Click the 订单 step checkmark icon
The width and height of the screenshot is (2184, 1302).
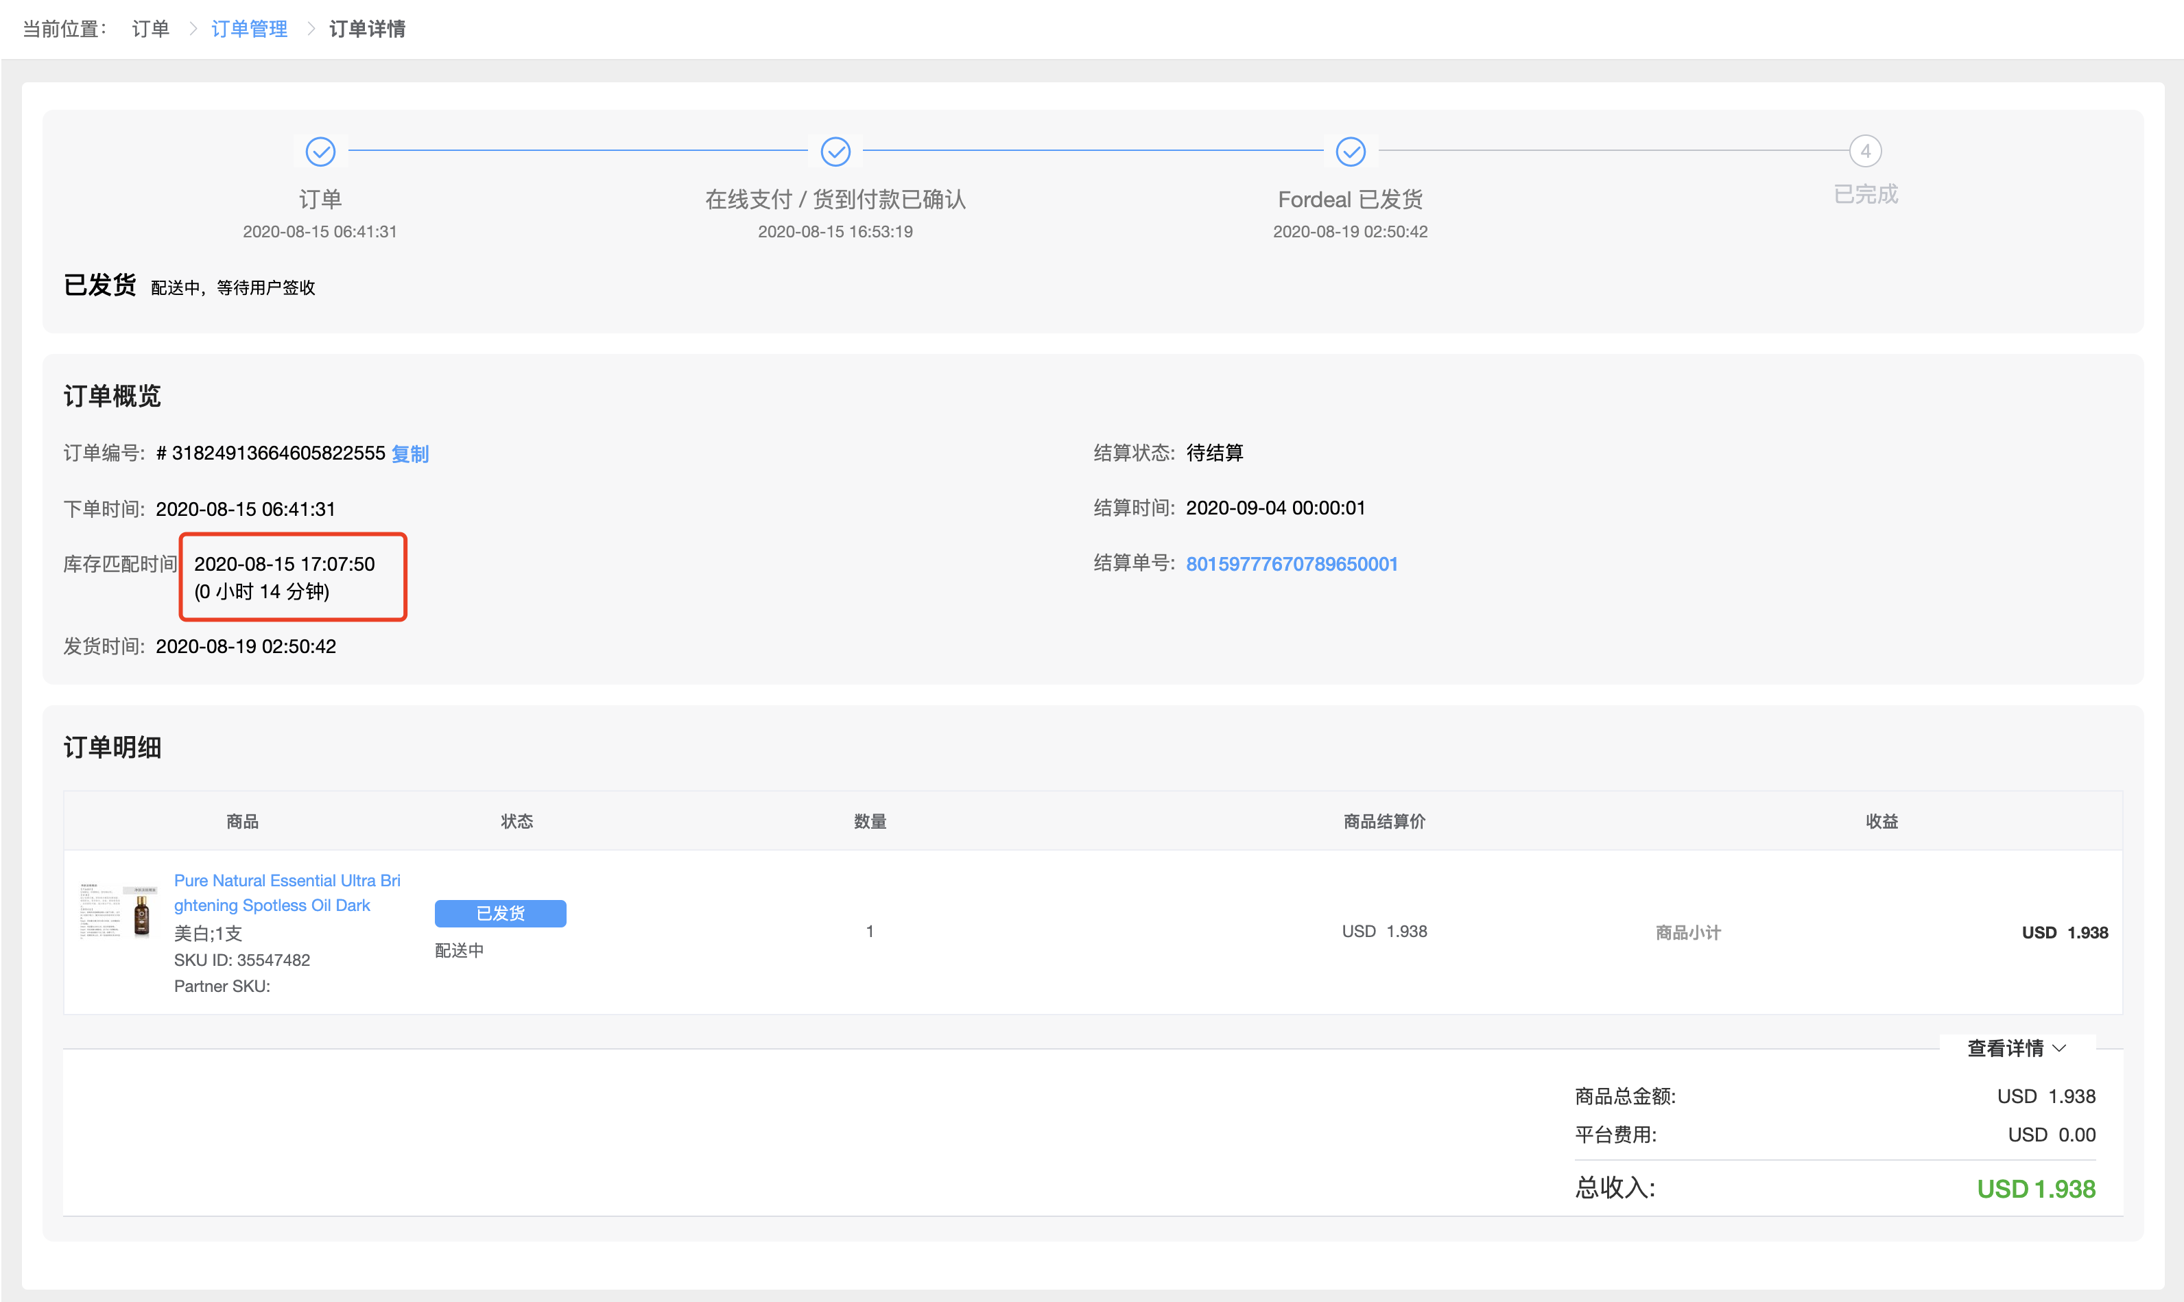(320, 151)
